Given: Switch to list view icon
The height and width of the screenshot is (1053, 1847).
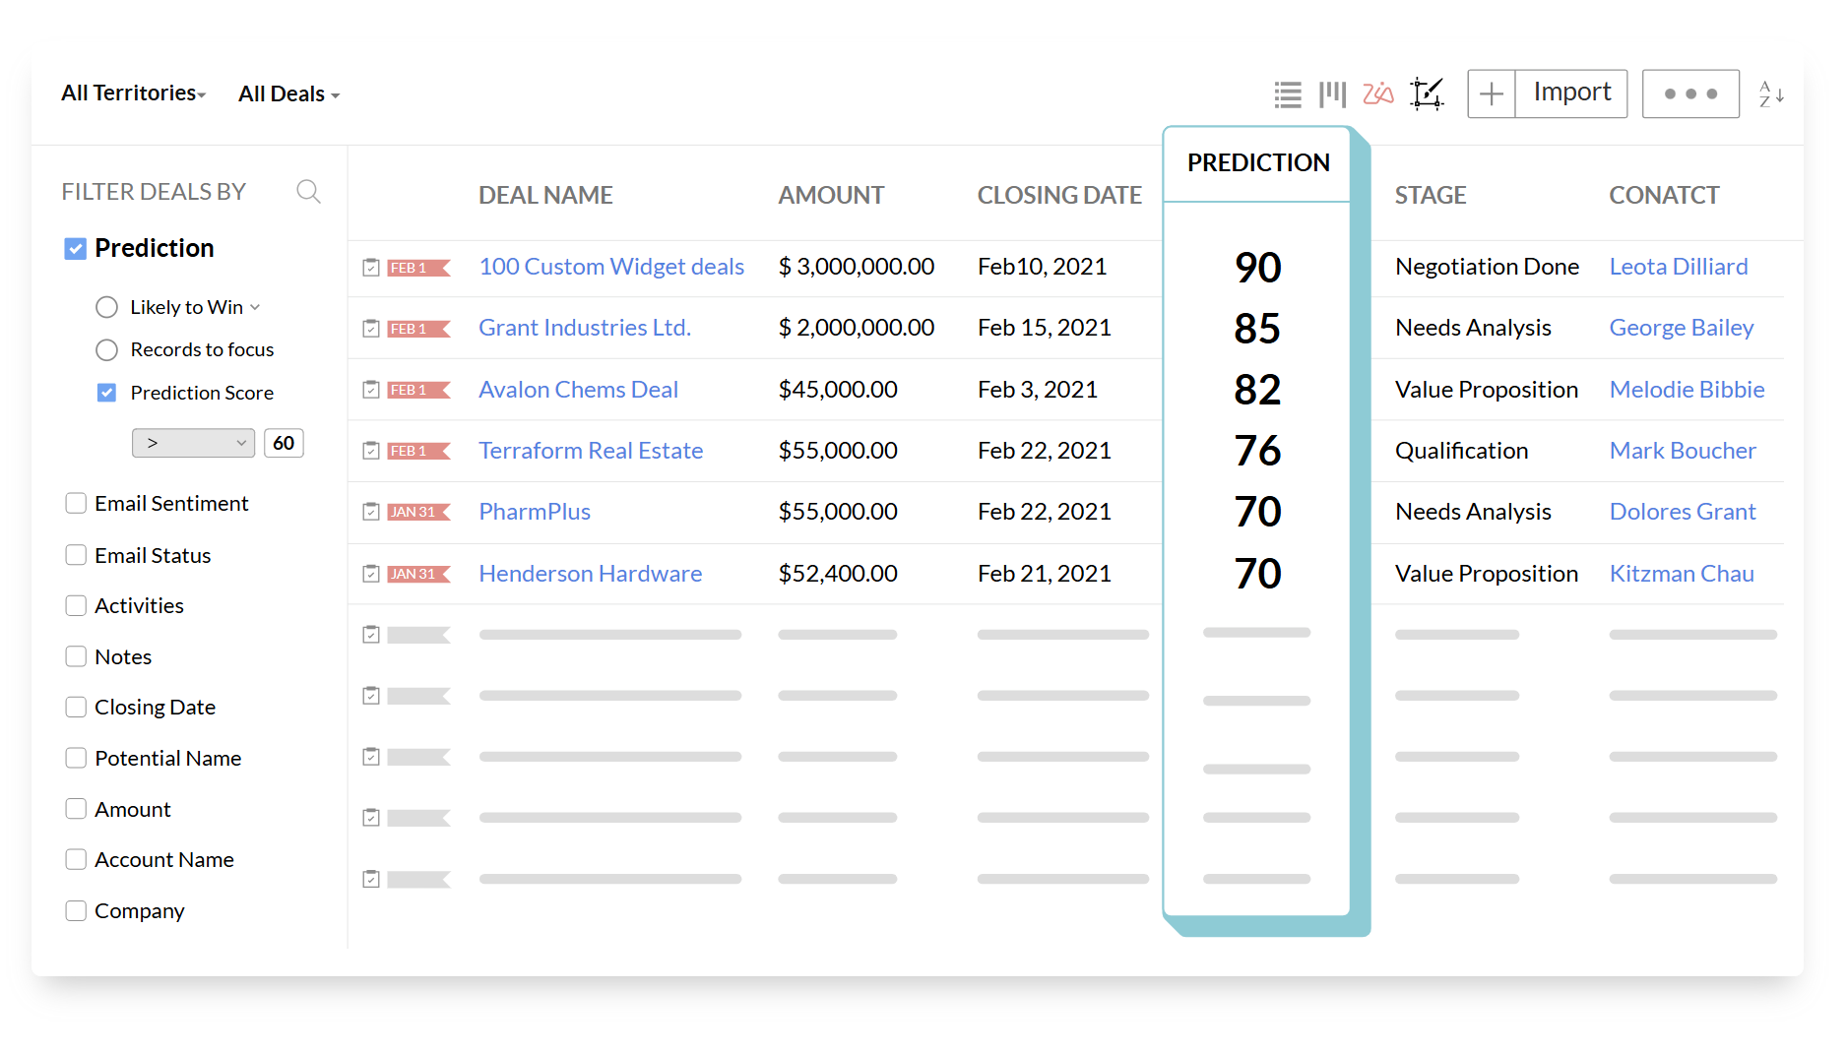Looking at the screenshot, I should coord(1287,94).
